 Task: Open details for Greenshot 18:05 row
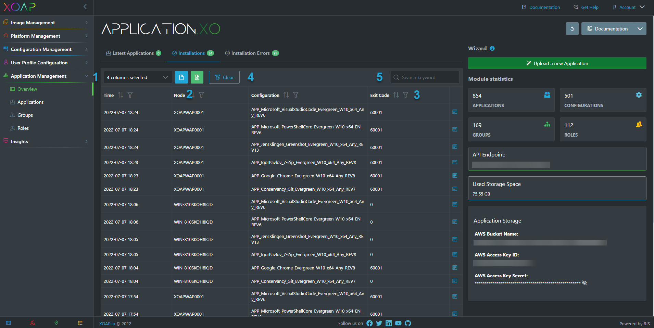click(x=455, y=239)
